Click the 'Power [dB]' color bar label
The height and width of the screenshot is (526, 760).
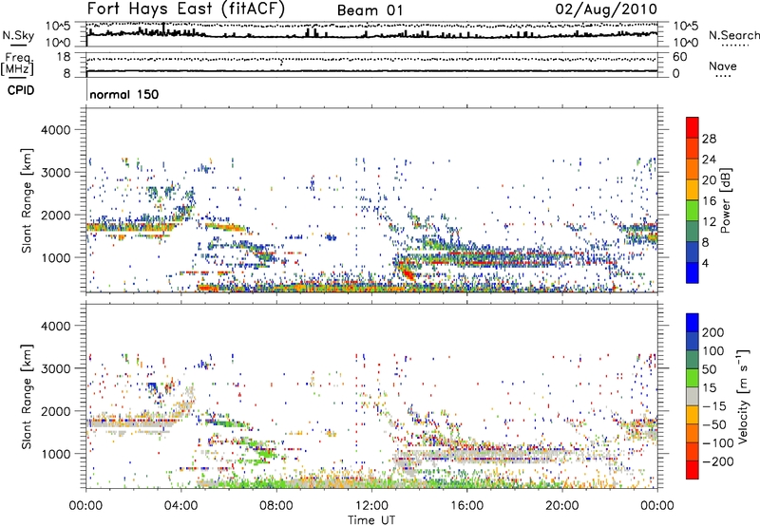point(725,200)
